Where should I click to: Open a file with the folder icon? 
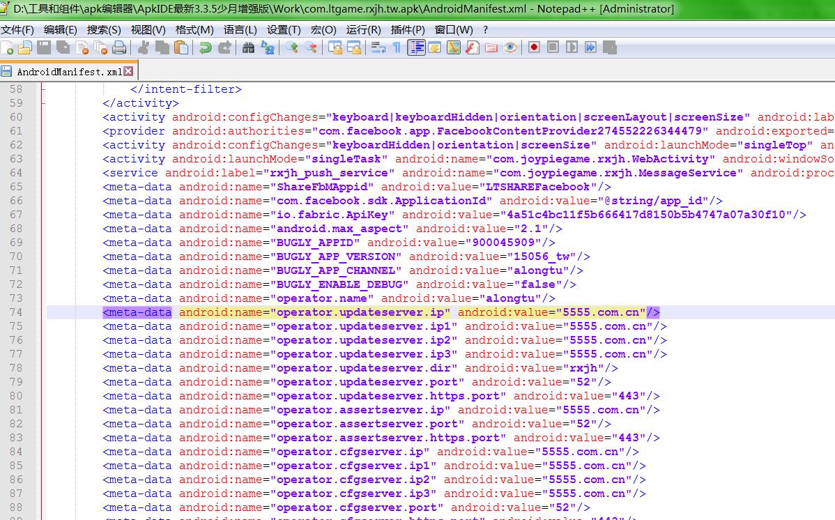click(25, 47)
